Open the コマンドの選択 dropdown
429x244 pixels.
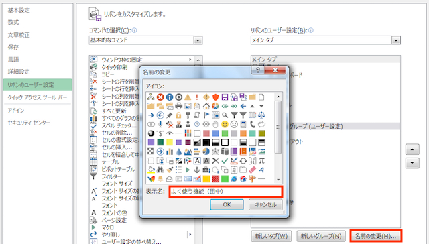coord(198,40)
